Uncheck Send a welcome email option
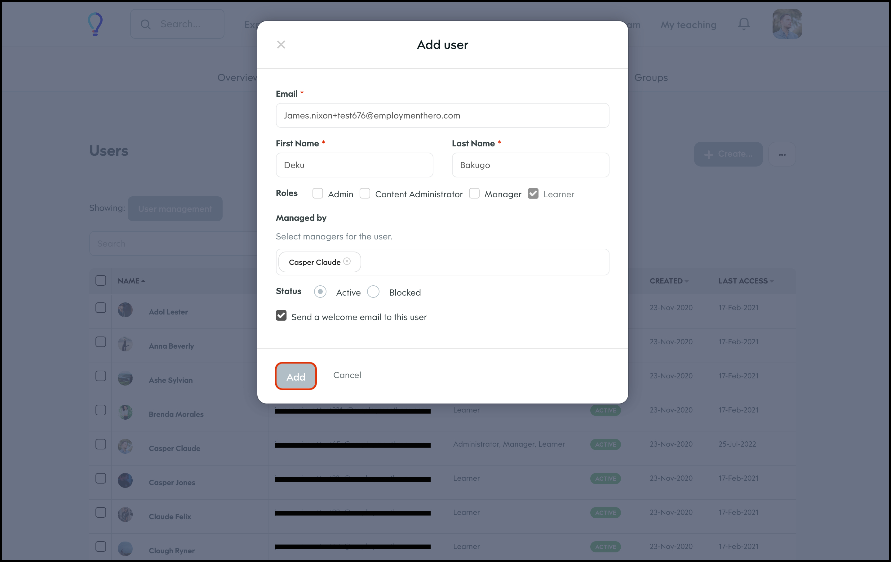This screenshot has height=562, width=891. (281, 316)
